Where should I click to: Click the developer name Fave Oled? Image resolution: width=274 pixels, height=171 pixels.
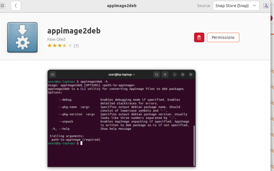pyautogui.click(x=56, y=39)
